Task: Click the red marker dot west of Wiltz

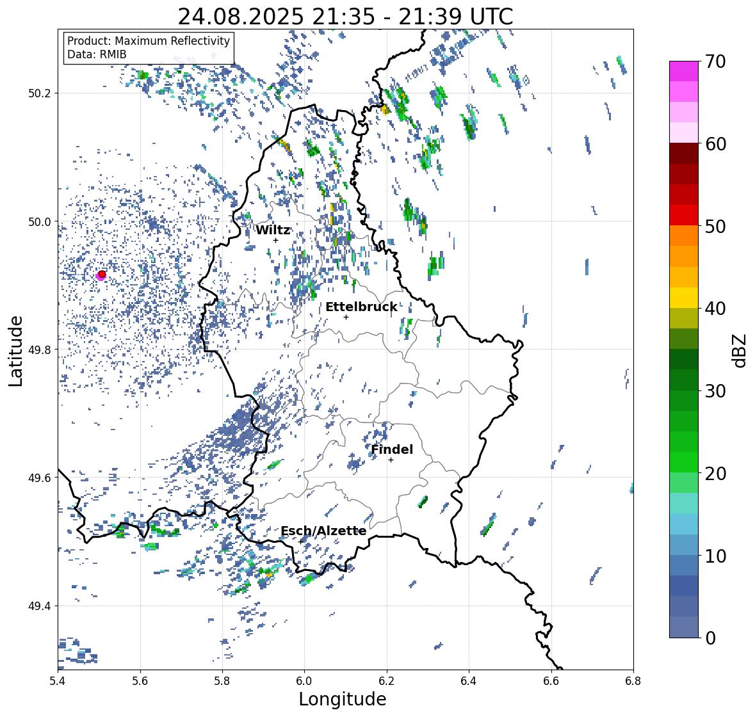Action: [102, 274]
